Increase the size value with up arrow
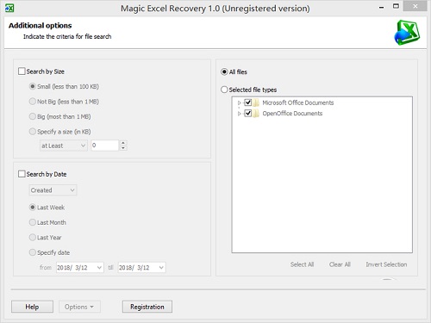This screenshot has width=431, height=323. coord(123,143)
